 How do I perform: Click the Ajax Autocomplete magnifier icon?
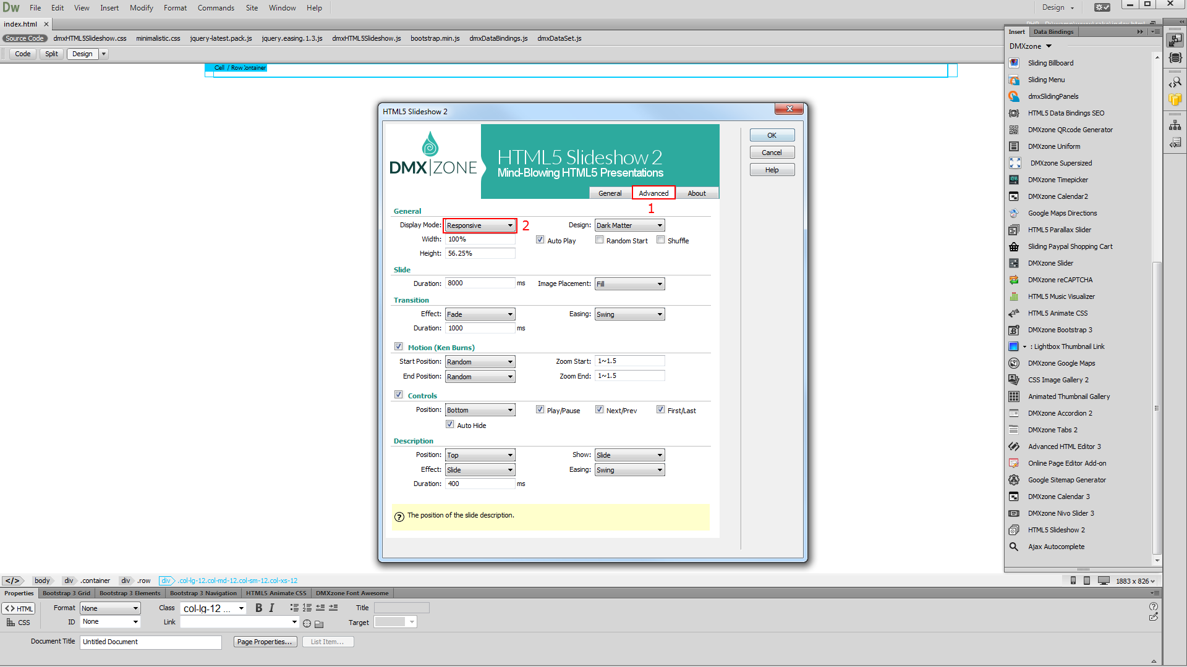click(x=1014, y=547)
